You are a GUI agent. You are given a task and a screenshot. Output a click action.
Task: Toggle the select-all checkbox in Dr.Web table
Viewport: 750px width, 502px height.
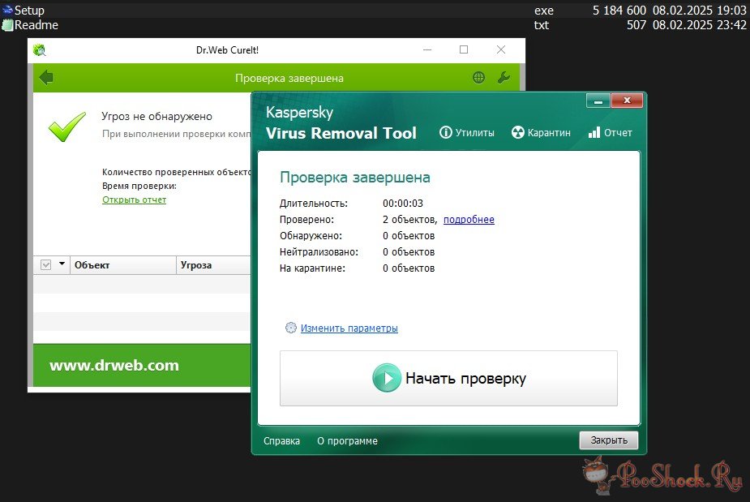pyautogui.click(x=46, y=265)
